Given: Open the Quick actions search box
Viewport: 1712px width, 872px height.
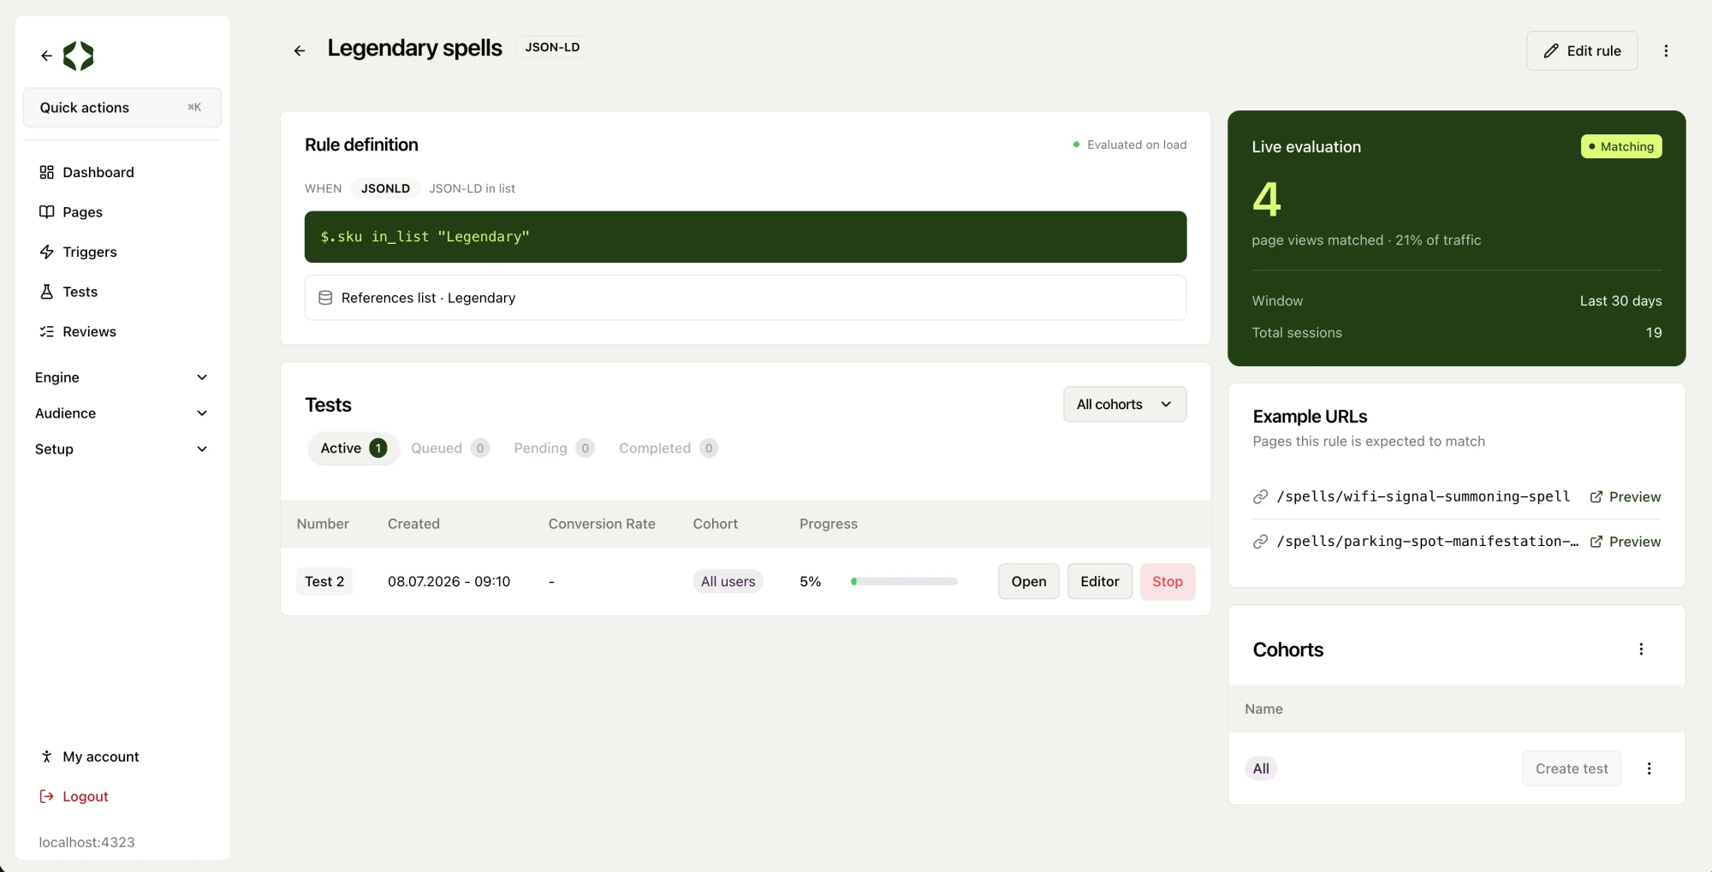Looking at the screenshot, I should [122, 107].
